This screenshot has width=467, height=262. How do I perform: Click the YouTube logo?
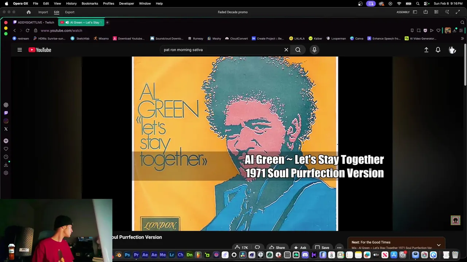click(x=40, y=50)
